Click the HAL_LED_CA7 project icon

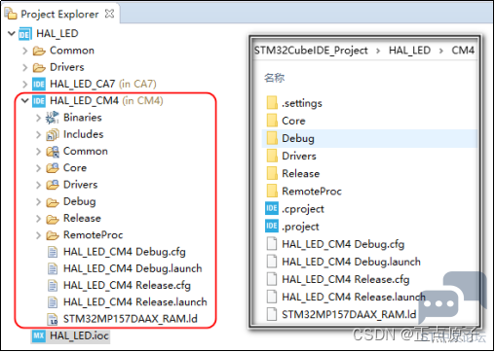(x=39, y=85)
